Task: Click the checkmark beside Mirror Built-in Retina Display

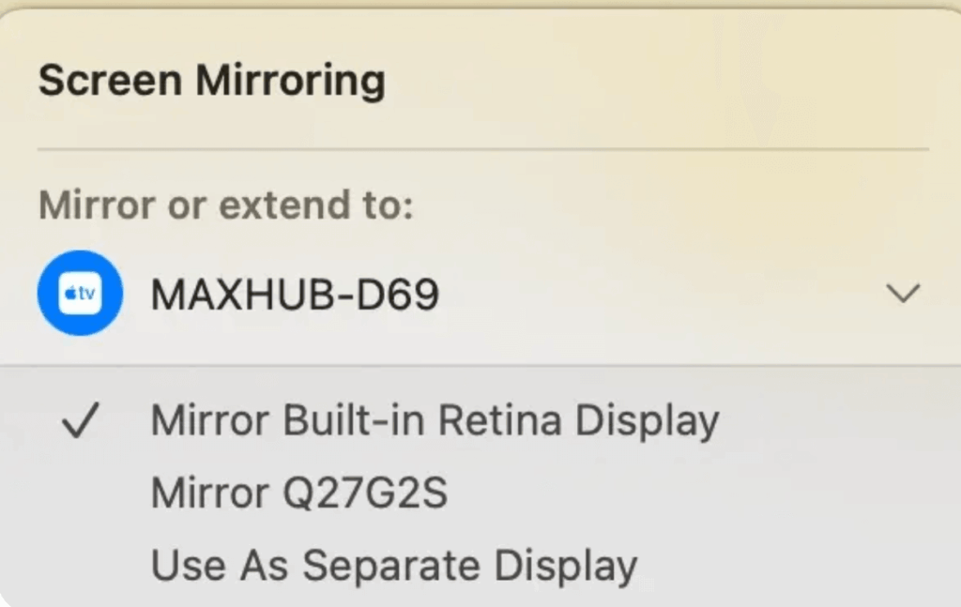Action: pos(81,422)
